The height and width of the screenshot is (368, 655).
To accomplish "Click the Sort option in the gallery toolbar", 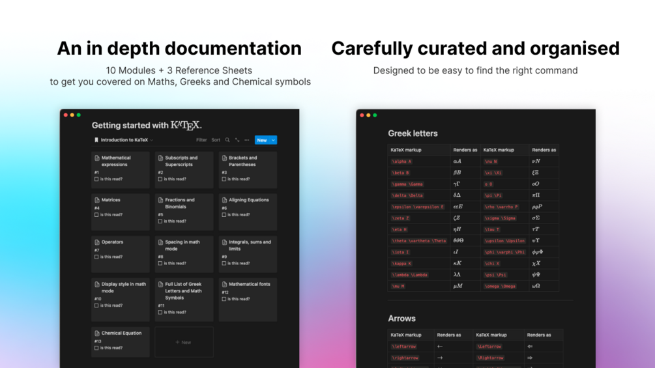I will (216, 140).
